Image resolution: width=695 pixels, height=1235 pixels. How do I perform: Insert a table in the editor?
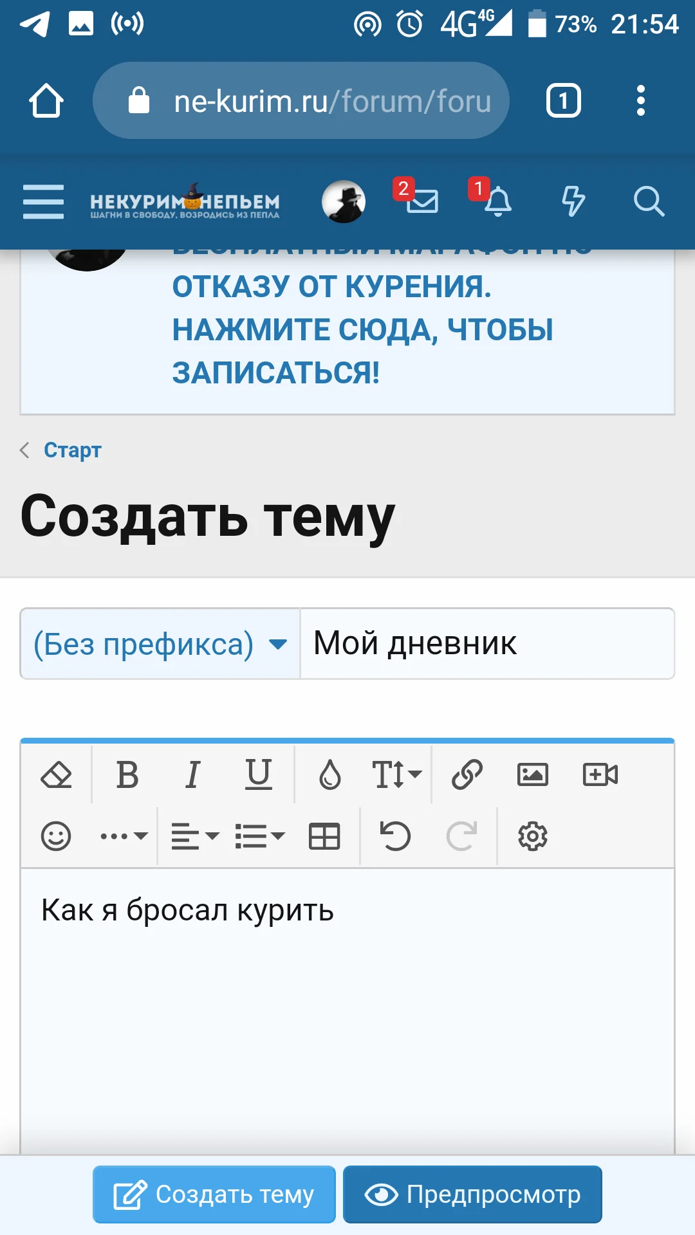click(324, 836)
